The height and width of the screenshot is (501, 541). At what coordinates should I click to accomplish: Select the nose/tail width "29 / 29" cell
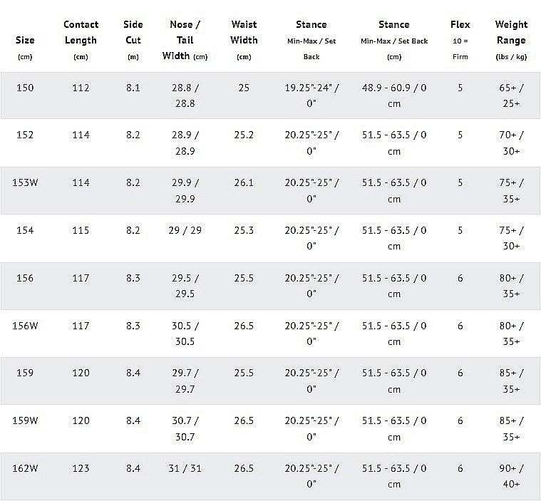click(x=185, y=230)
